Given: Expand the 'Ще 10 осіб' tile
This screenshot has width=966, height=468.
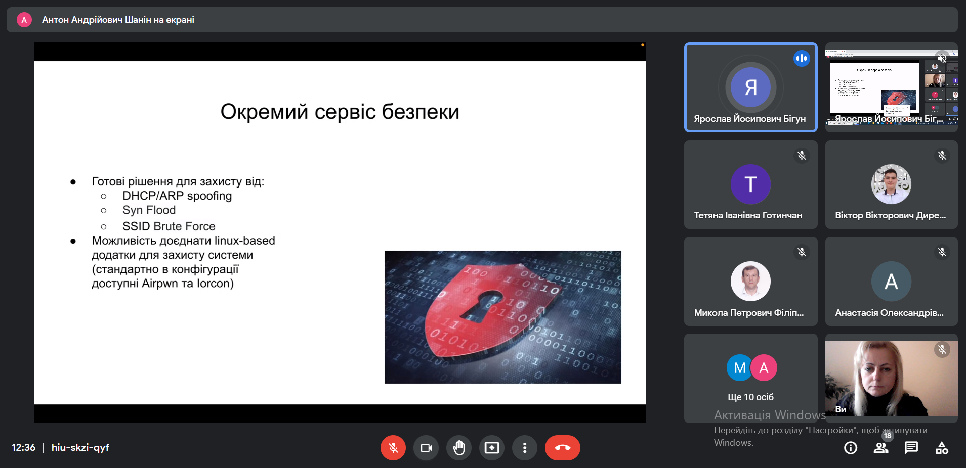Looking at the screenshot, I should pos(751,378).
